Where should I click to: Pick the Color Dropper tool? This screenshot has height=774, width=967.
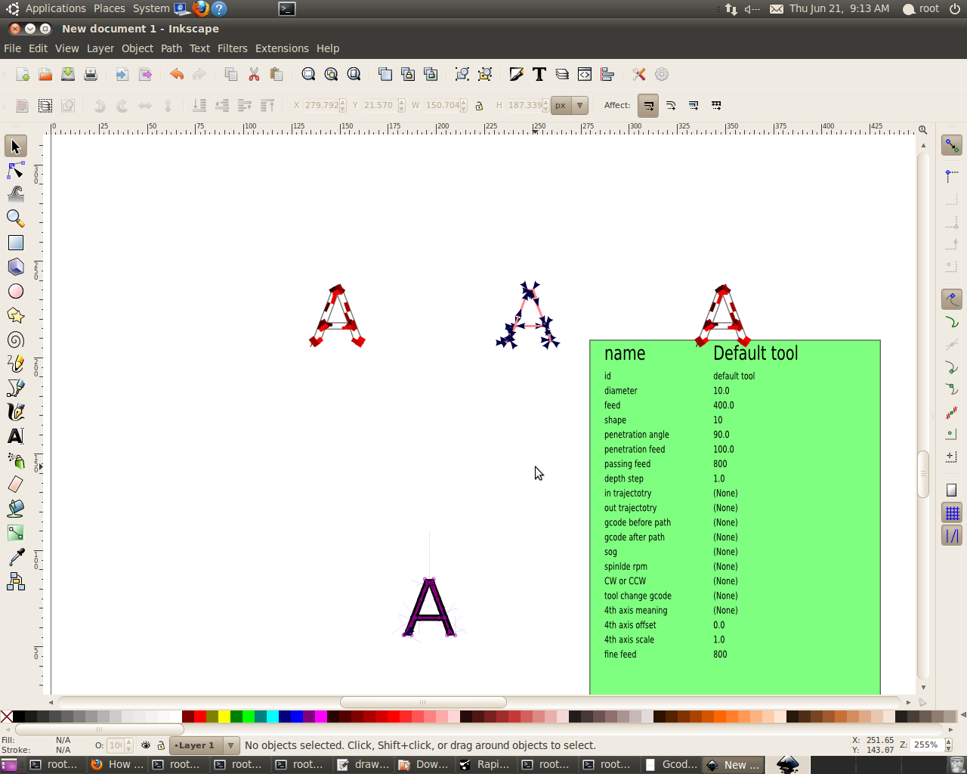(16, 557)
